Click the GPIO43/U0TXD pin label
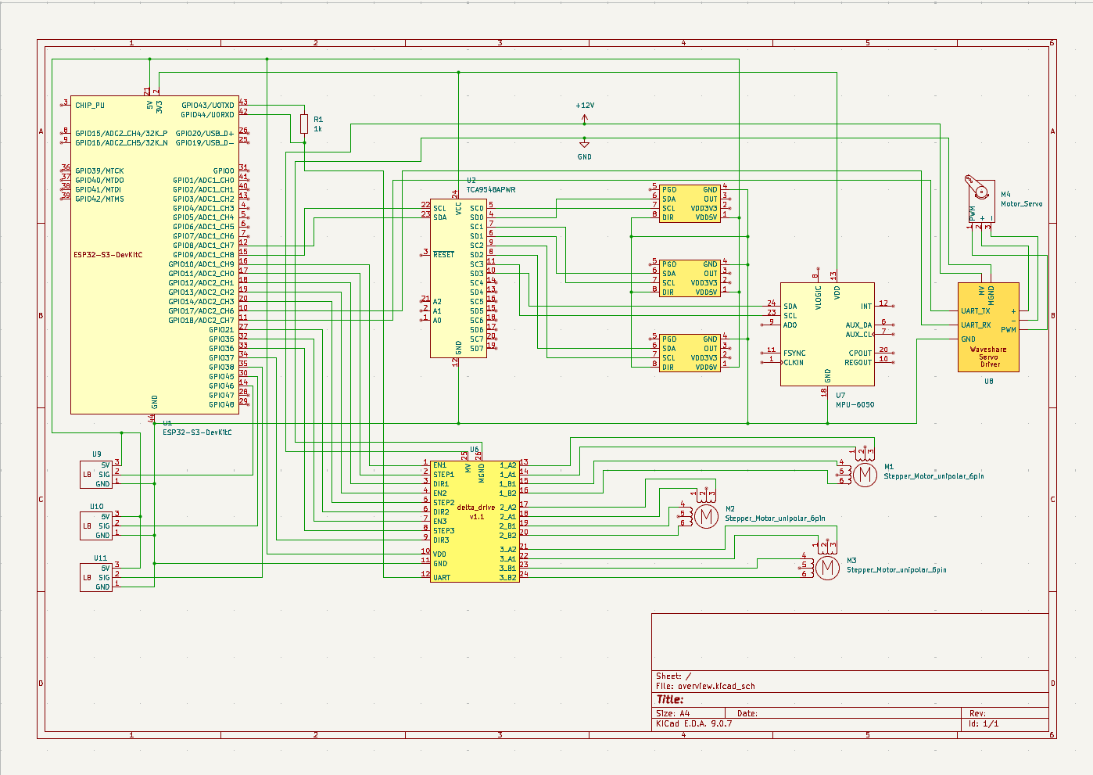The height and width of the screenshot is (775, 1093). (208, 106)
